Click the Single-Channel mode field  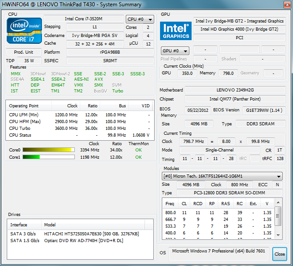pos(220,150)
